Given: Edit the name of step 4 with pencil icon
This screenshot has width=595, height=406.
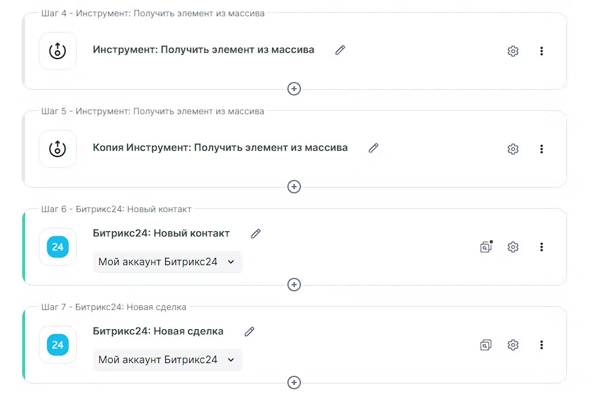Looking at the screenshot, I should pyautogui.click(x=340, y=50).
